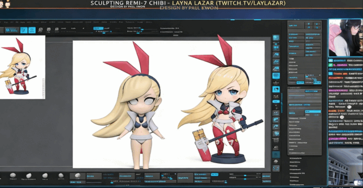Toggle Edit mode in the top shelf
The width and height of the screenshot is (363, 188).
(x=24, y=30)
